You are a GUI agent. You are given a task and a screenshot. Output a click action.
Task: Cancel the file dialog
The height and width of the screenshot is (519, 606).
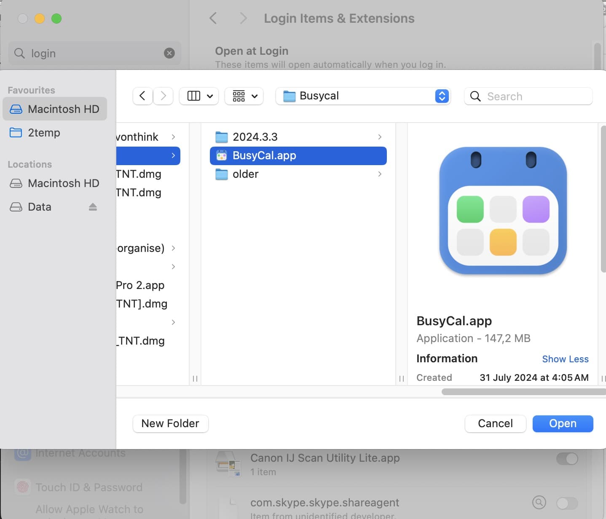(495, 423)
